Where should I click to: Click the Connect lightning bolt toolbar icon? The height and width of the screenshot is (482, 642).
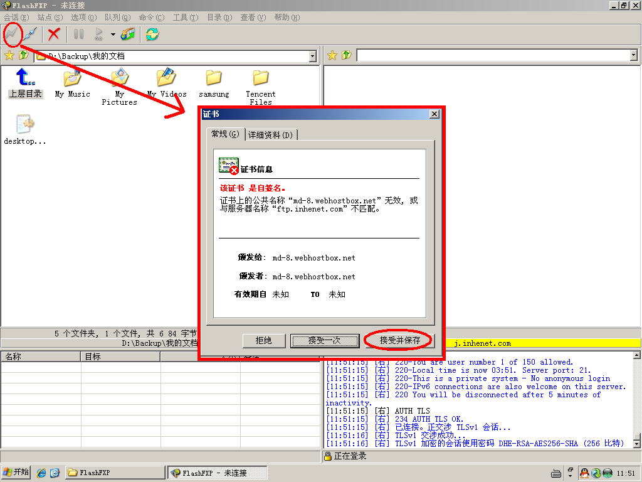pos(12,34)
